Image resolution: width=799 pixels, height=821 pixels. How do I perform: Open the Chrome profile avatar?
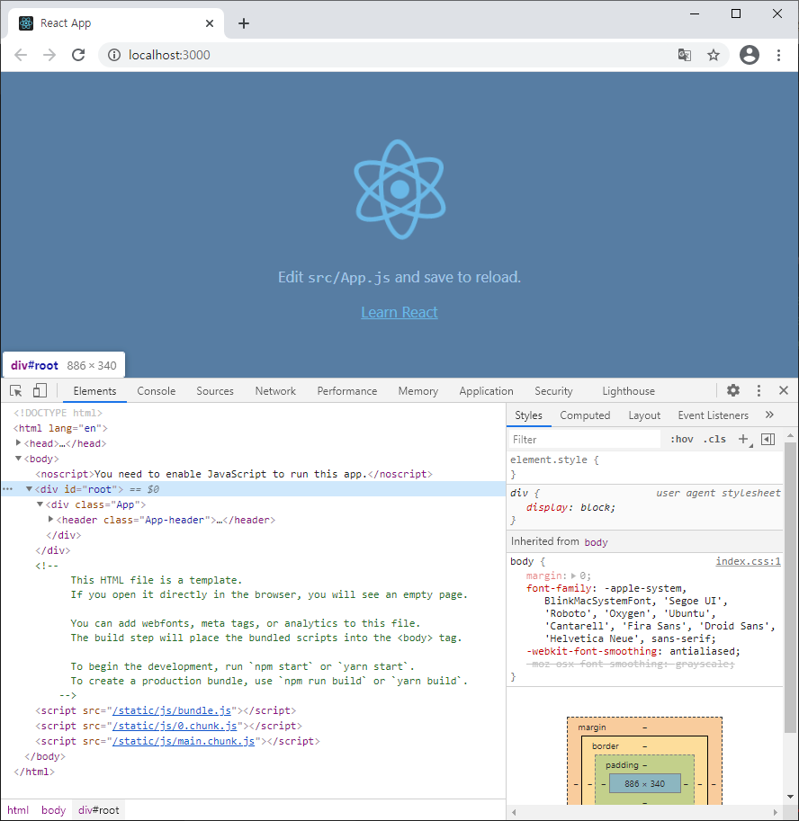tap(750, 55)
